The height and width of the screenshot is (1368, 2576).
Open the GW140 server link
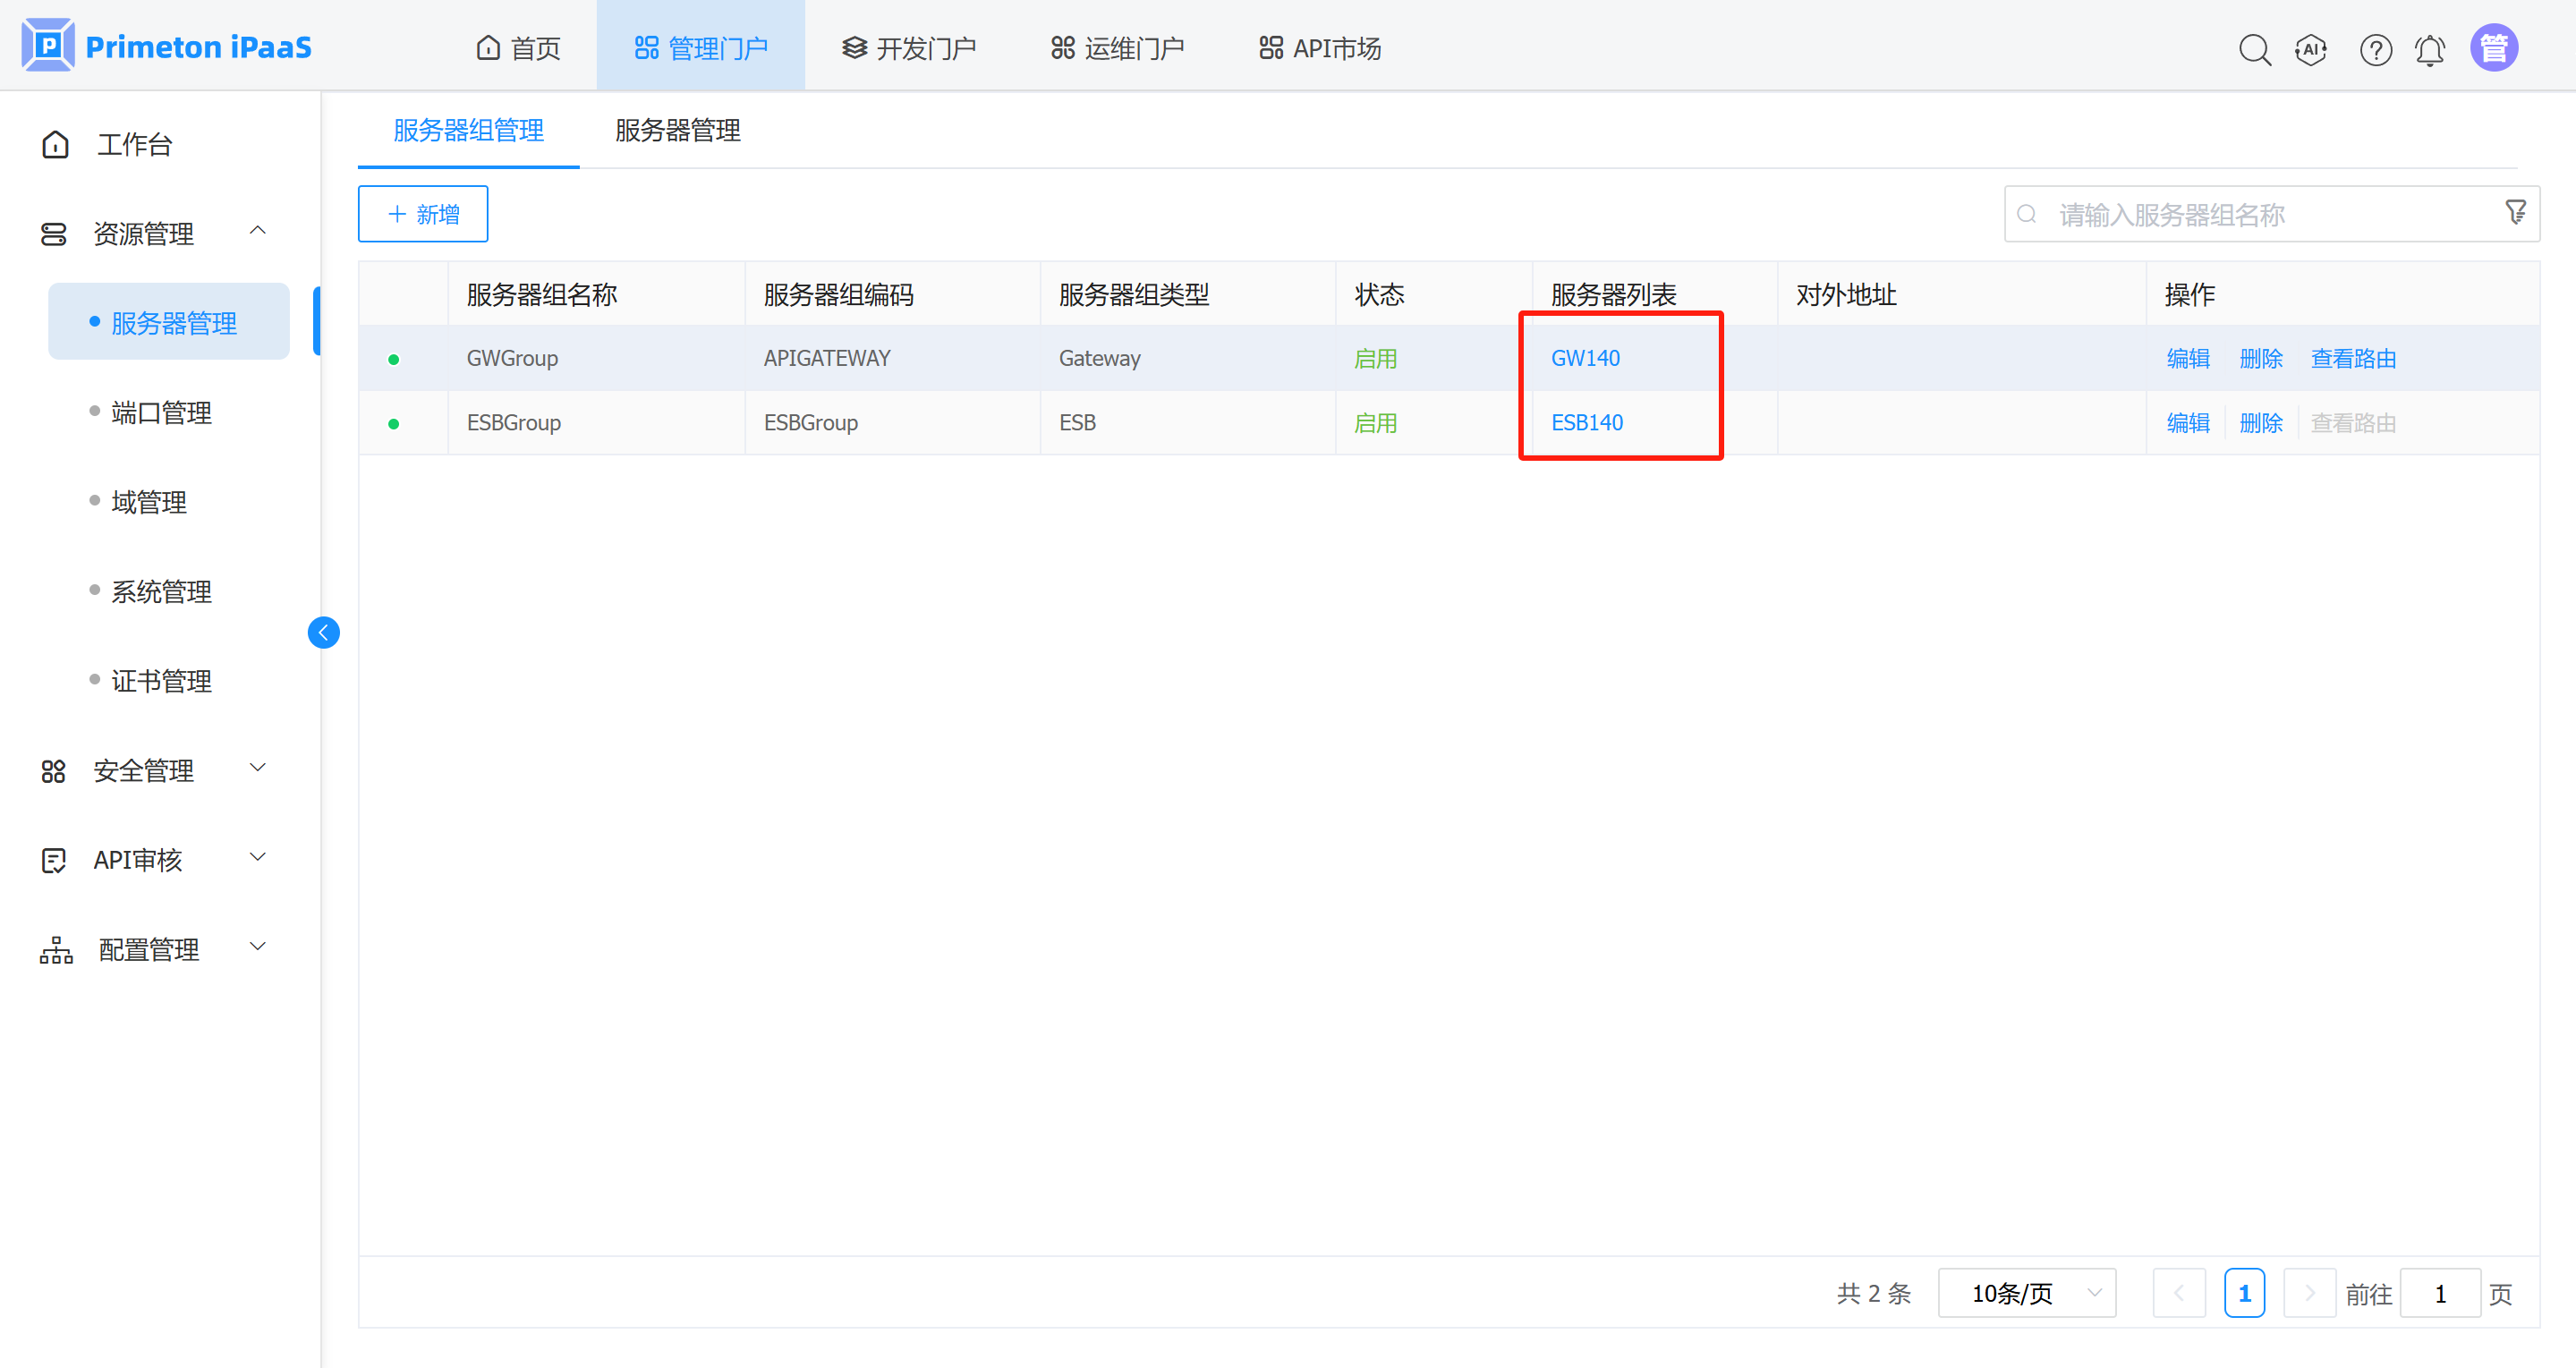click(x=1585, y=357)
